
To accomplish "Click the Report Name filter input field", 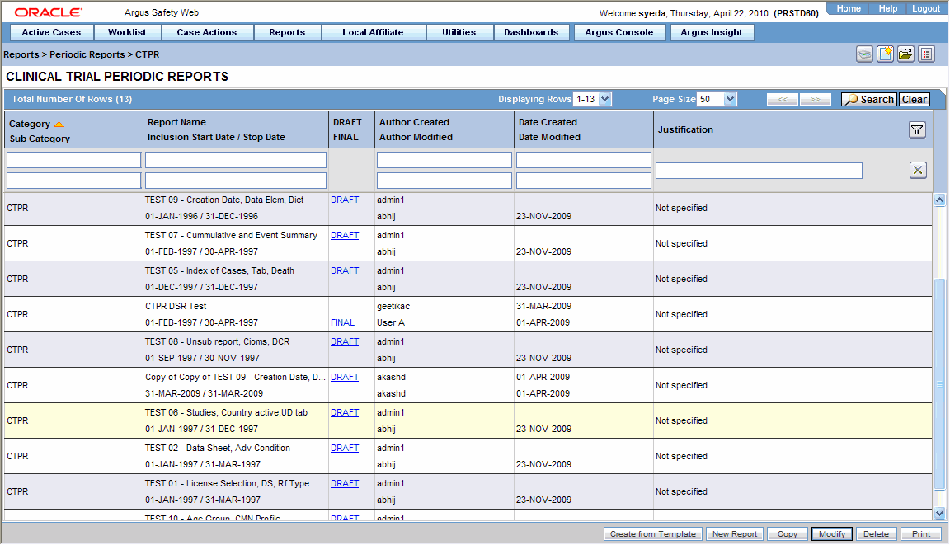I will point(236,159).
